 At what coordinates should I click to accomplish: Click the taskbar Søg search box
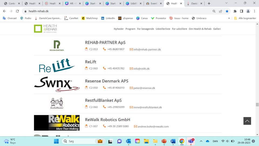pos(84,141)
